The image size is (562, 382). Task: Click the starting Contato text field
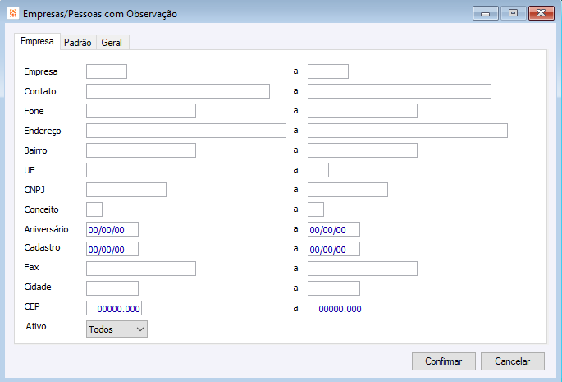coord(177,91)
